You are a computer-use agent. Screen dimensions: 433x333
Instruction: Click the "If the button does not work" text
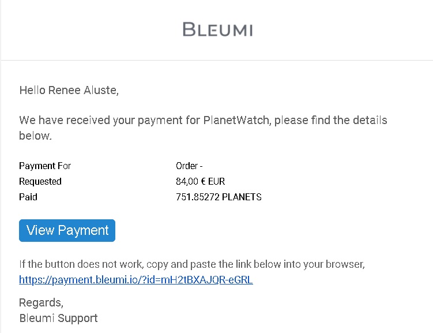coord(81,264)
